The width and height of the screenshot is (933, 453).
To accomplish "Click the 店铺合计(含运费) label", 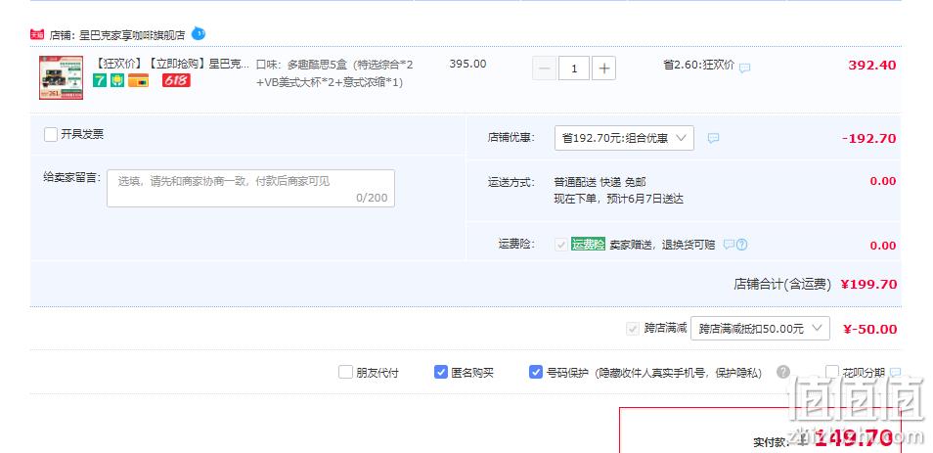I will pyautogui.click(x=781, y=285).
